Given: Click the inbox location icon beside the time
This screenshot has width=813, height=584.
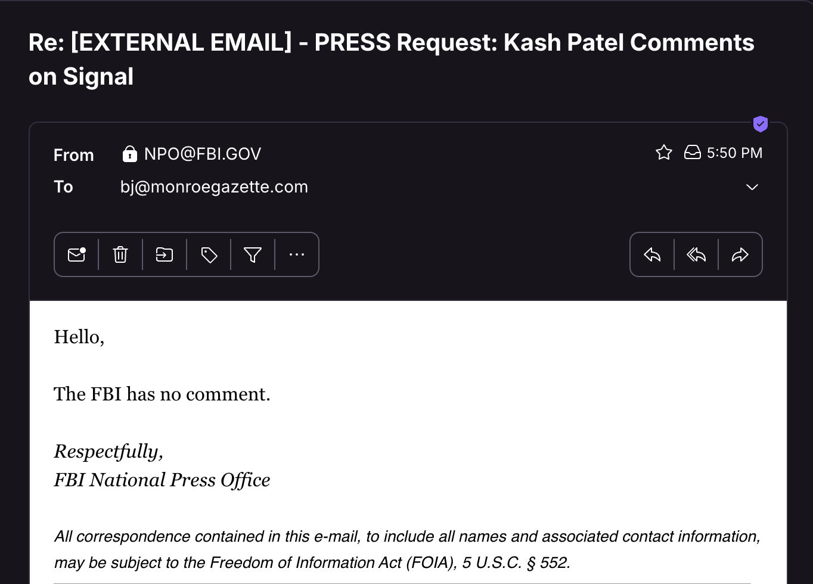Looking at the screenshot, I should (692, 153).
